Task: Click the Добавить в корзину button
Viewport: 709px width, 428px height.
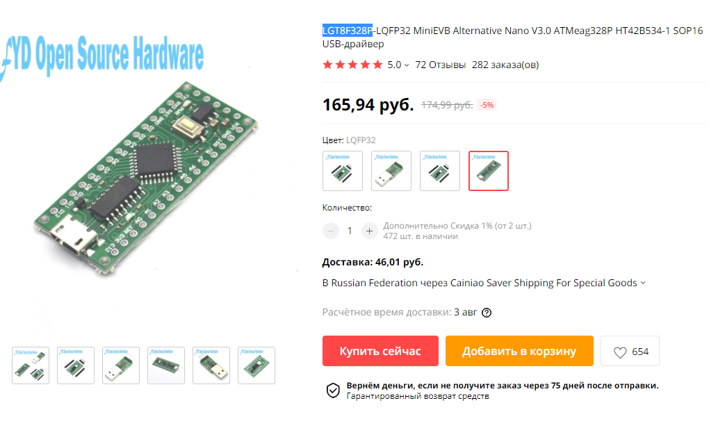Action: pyautogui.click(x=519, y=351)
